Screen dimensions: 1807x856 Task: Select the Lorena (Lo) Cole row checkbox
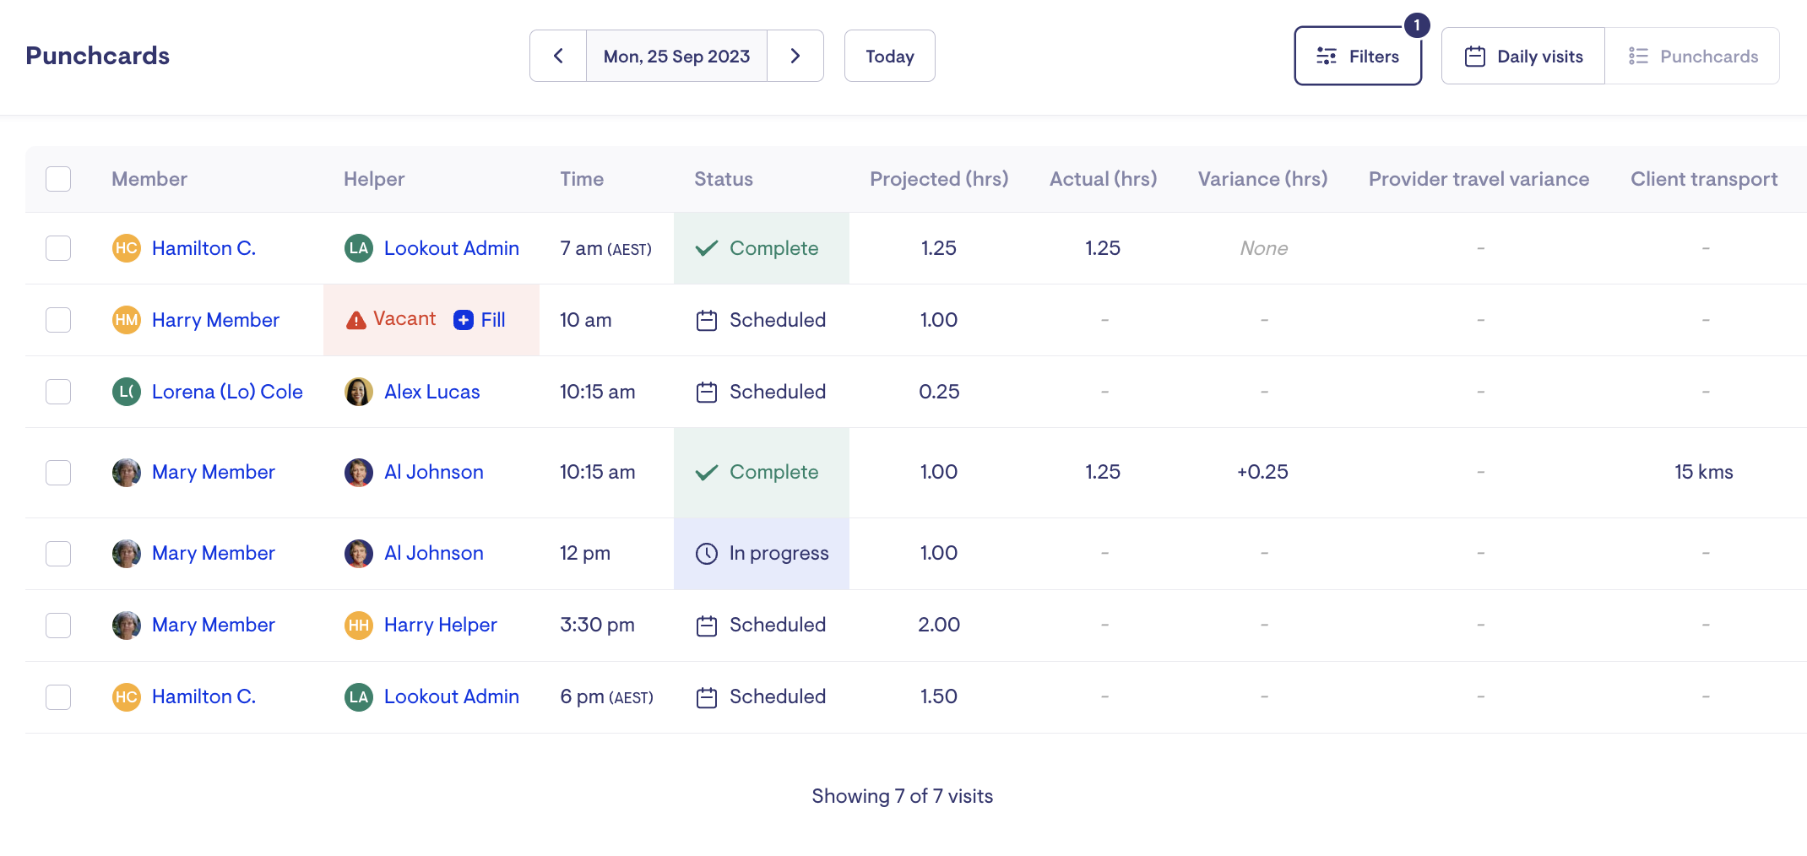click(x=58, y=392)
